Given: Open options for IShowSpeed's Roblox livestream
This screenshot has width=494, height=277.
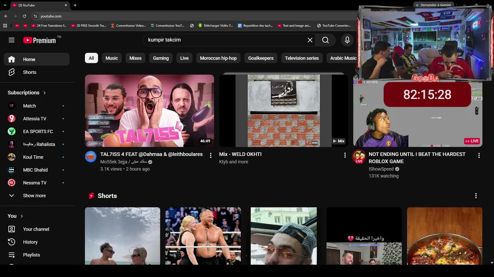Looking at the screenshot, I should (x=479, y=155).
